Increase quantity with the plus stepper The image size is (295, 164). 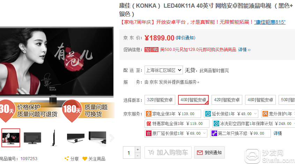click(x=138, y=149)
